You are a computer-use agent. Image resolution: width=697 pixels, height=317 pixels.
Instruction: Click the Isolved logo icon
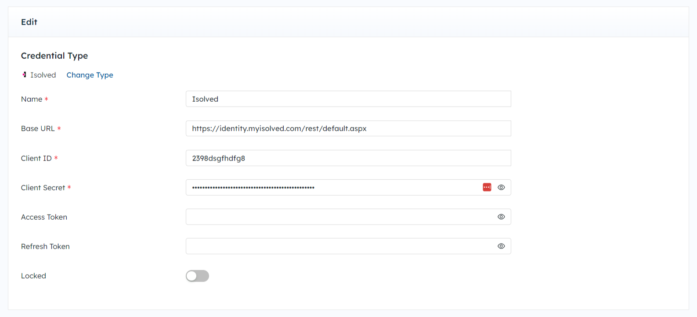(25, 75)
